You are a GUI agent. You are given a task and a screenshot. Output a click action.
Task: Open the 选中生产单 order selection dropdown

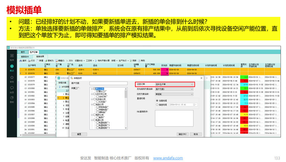(174, 84)
